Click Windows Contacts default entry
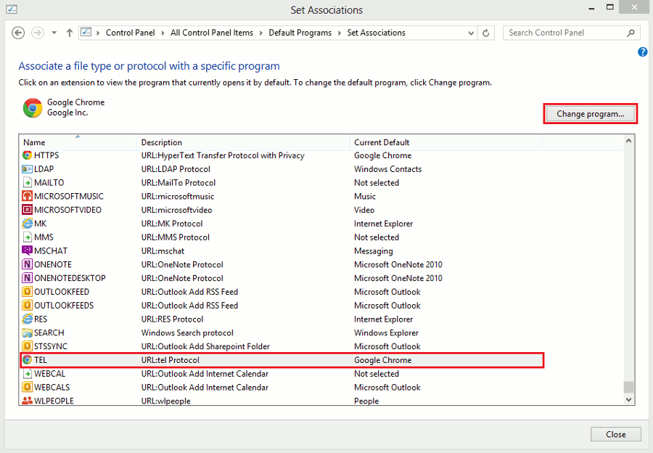The image size is (653, 453). (387, 169)
